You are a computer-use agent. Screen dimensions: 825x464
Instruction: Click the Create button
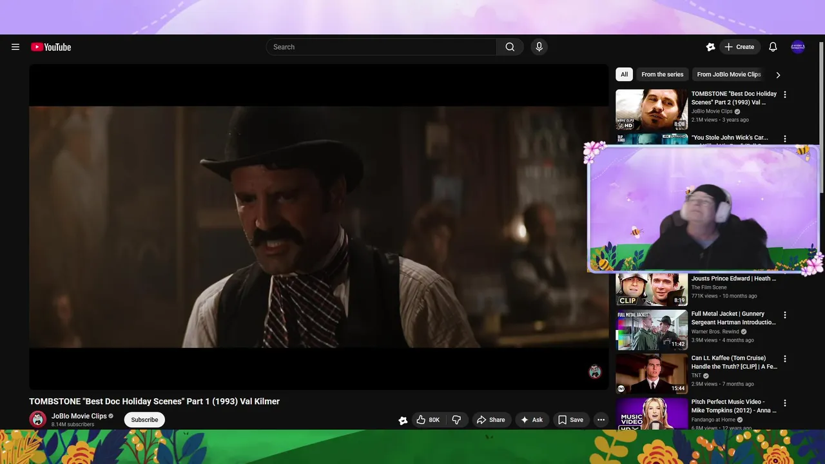coord(739,47)
